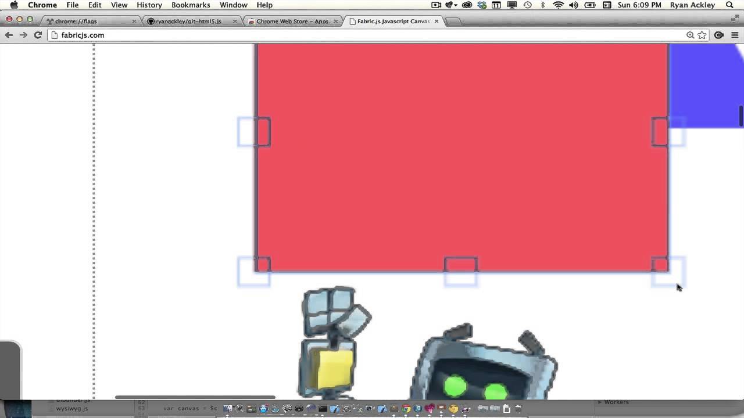Select the red rectangle on the canvas
This screenshot has width=744, height=418.
[x=462, y=157]
